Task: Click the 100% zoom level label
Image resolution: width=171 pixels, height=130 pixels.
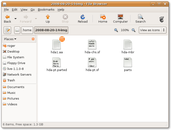Action: point(125,30)
